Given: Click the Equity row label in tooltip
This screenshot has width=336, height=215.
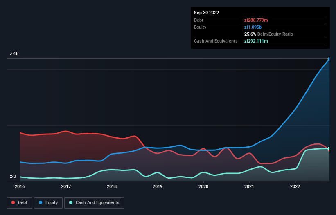Looking at the screenshot, I should click(200, 27).
